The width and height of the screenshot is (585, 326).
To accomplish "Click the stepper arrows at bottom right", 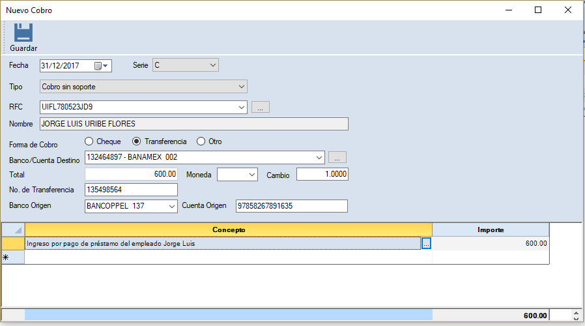I will 575,316.
